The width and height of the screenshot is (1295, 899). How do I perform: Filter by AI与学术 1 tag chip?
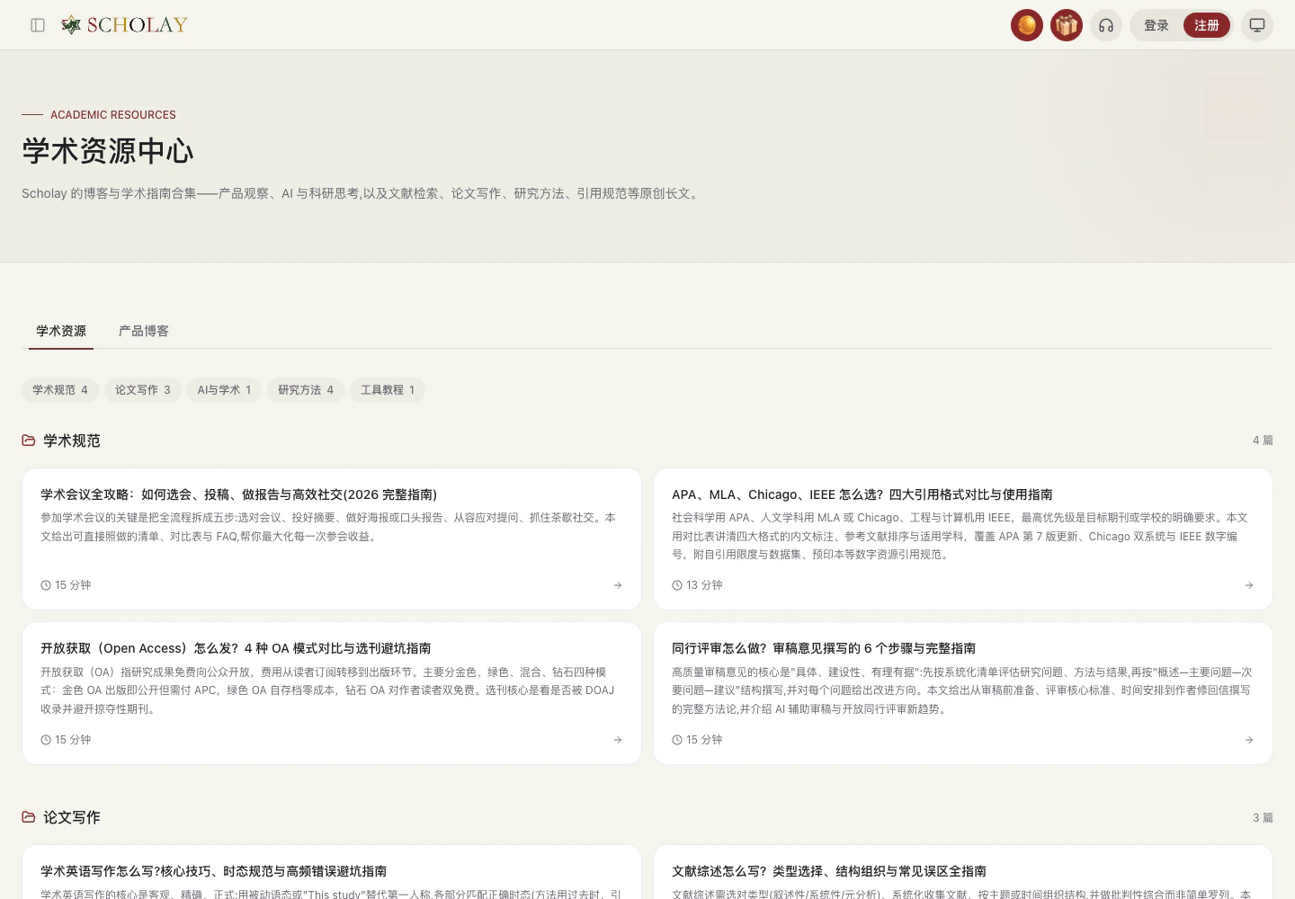point(225,390)
